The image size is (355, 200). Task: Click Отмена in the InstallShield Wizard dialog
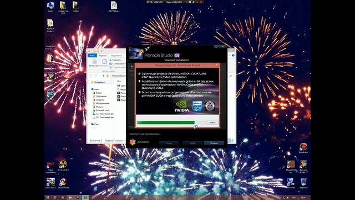pos(212,123)
